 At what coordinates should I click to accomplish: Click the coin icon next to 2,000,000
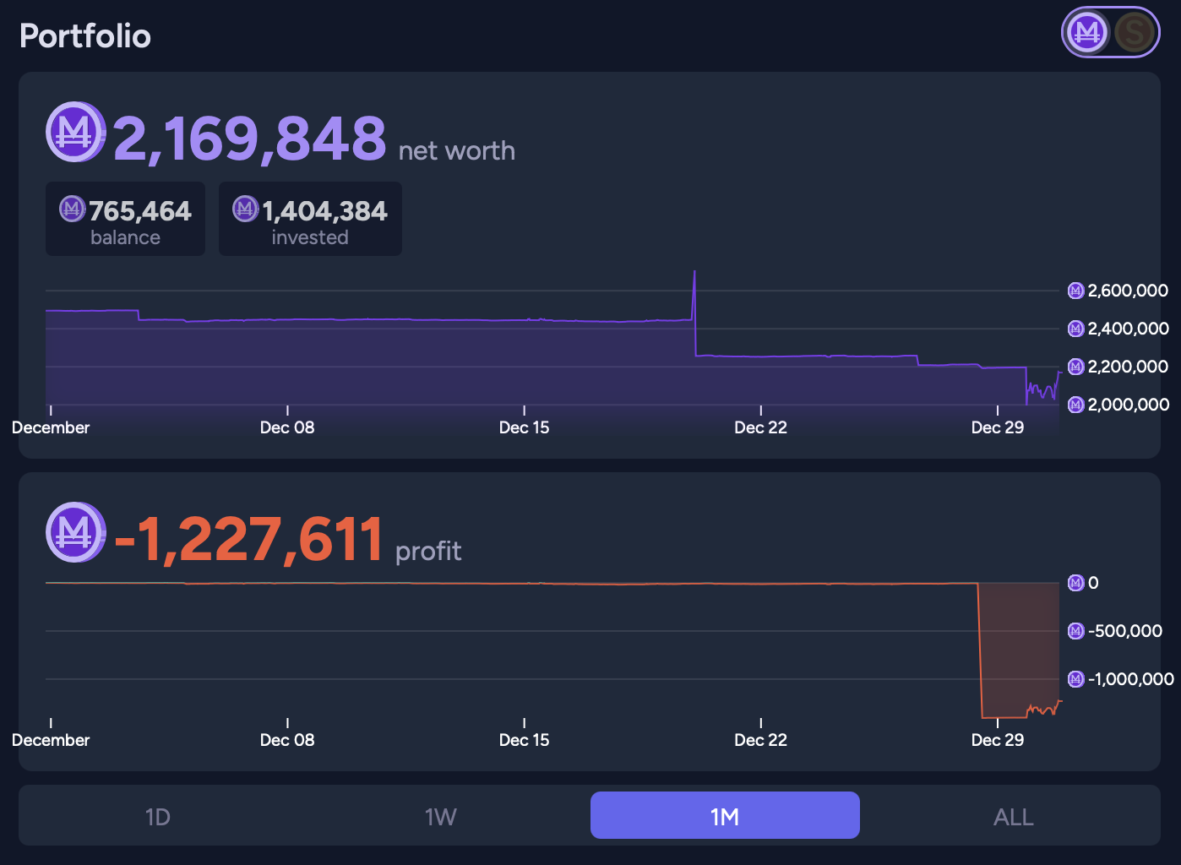(1075, 405)
